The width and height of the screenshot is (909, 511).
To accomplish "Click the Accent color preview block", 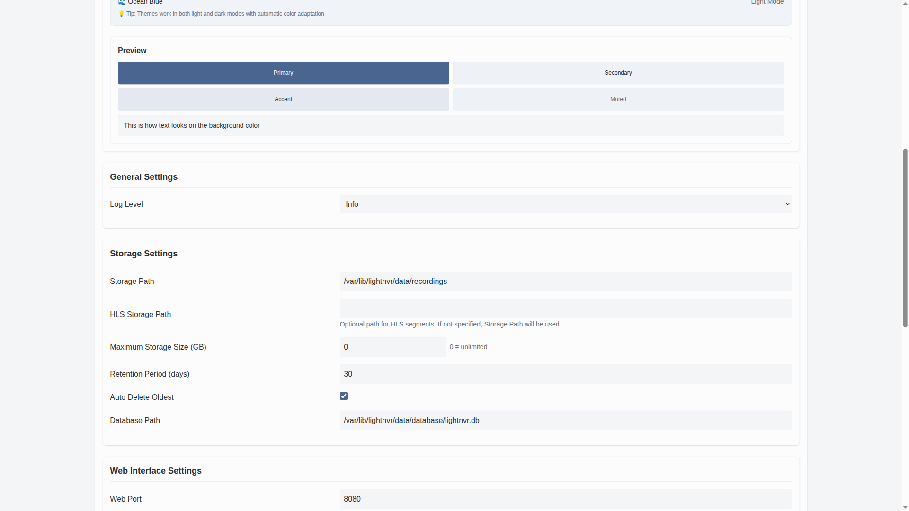I will coord(283,99).
